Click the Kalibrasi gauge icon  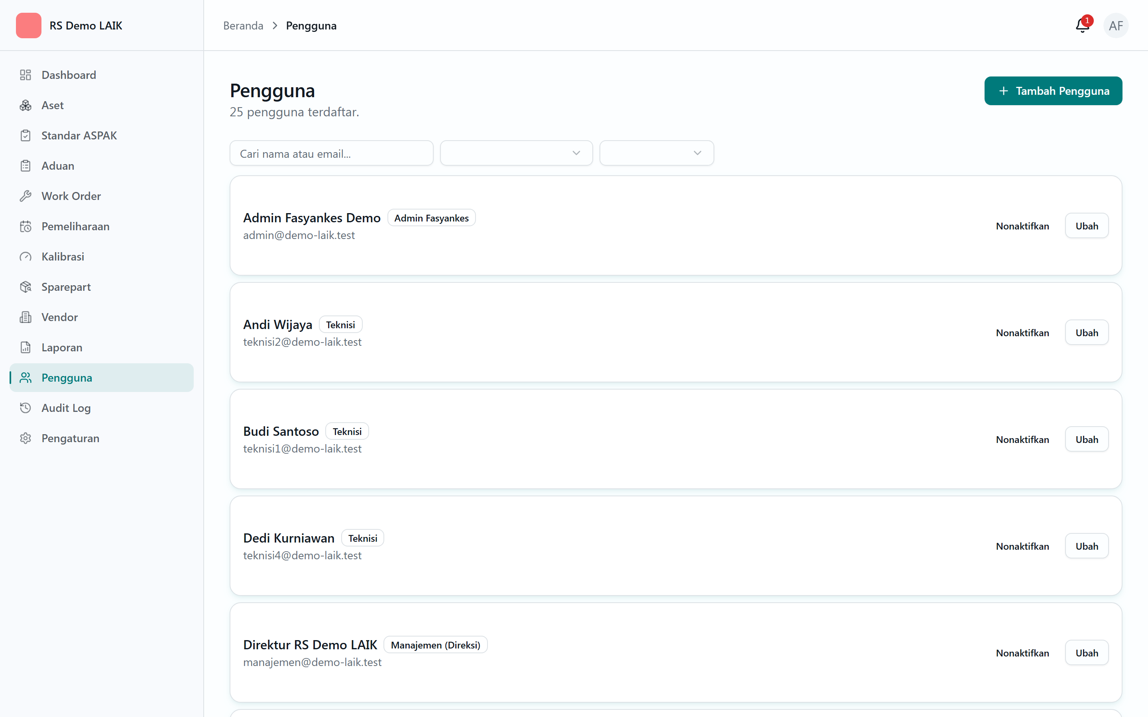point(26,257)
